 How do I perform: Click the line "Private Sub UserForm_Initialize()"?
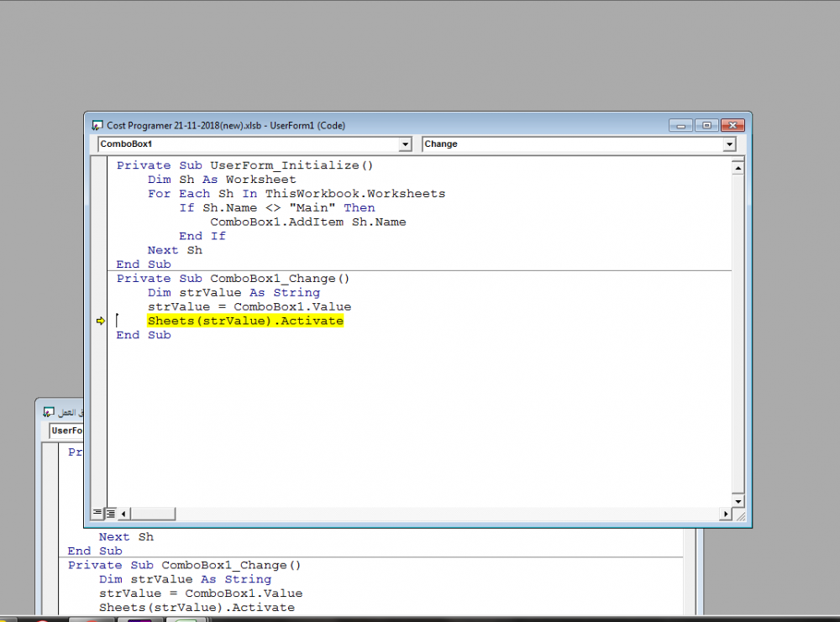click(x=244, y=165)
